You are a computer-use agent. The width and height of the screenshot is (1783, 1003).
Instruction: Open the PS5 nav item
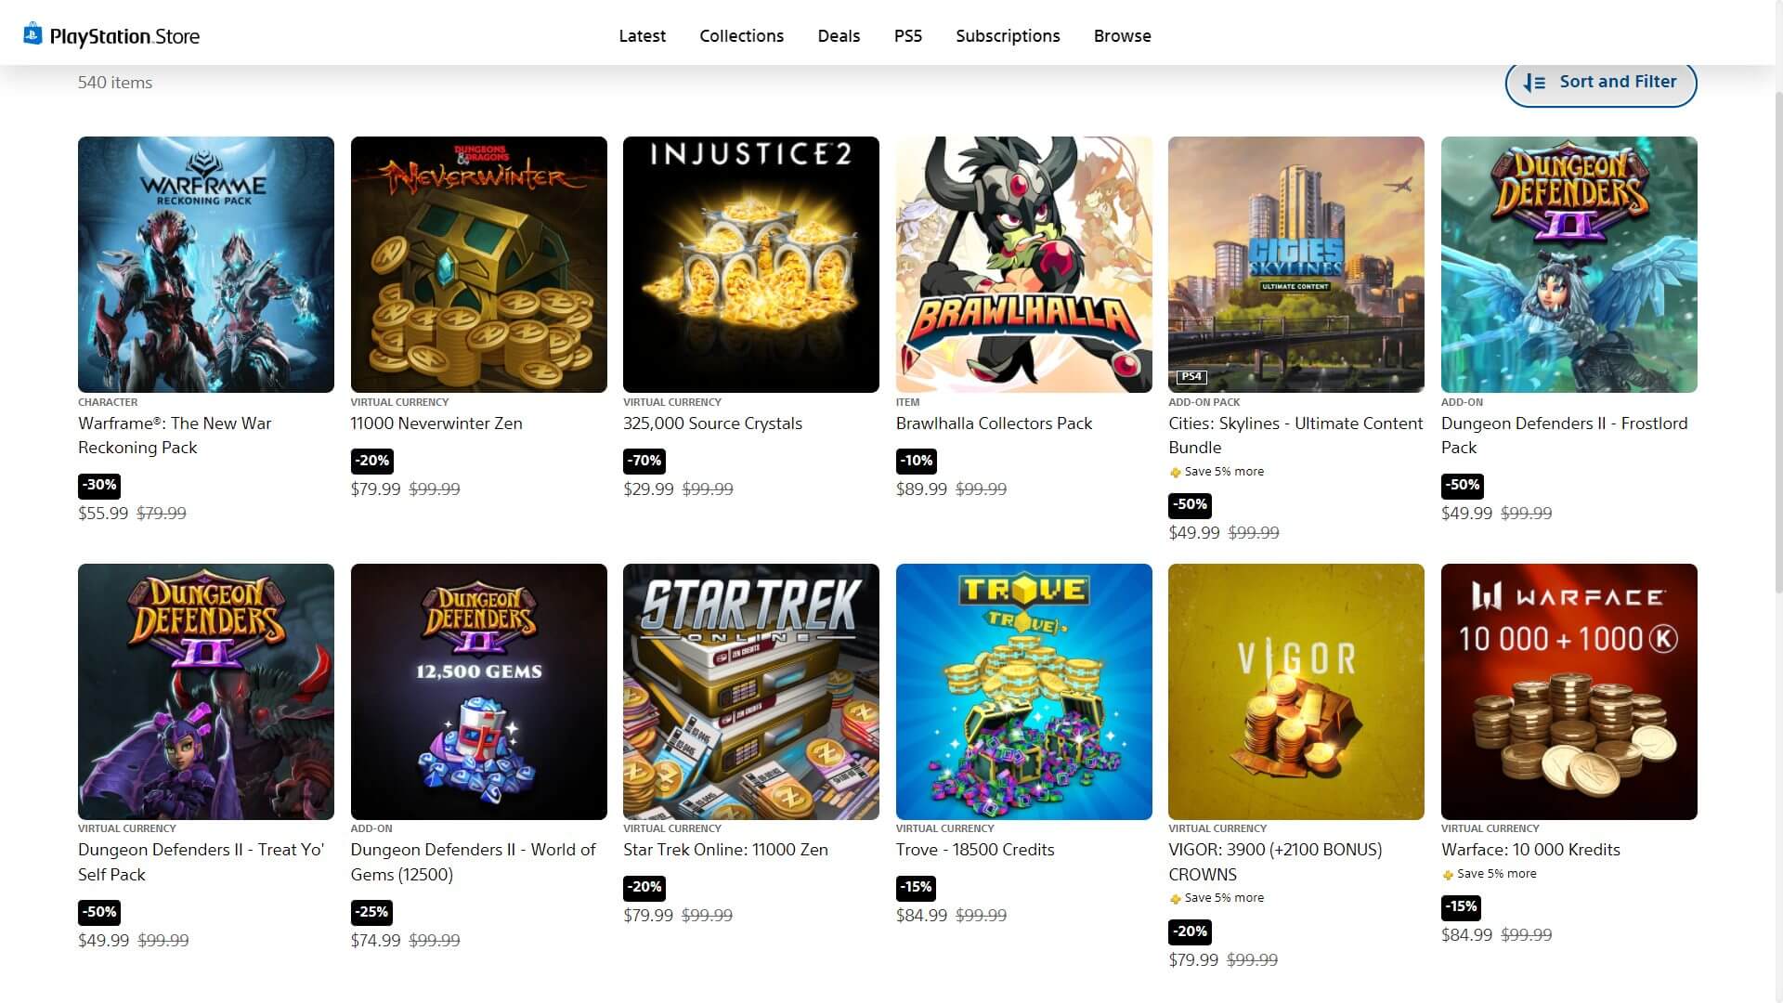coord(907,36)
